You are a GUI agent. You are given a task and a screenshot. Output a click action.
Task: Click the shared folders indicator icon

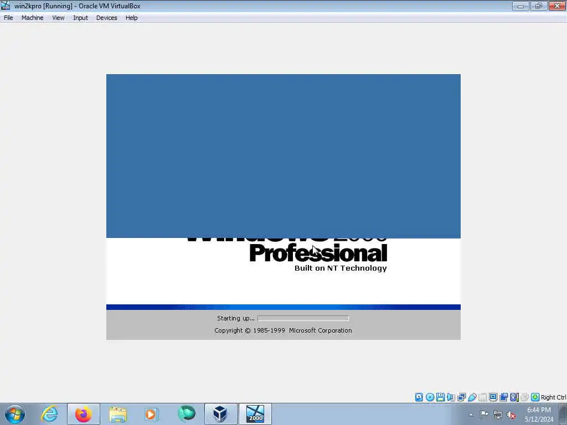click(482, 397)
